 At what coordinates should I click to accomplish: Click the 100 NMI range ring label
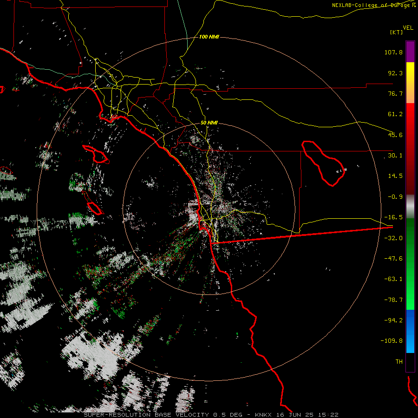[209, 37]
